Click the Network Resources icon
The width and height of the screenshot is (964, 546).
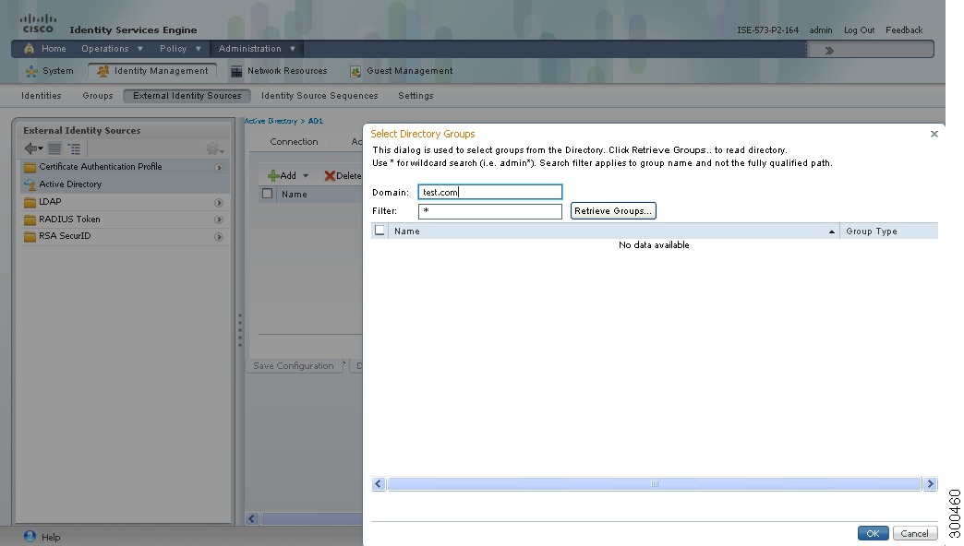tap(236, 71)
